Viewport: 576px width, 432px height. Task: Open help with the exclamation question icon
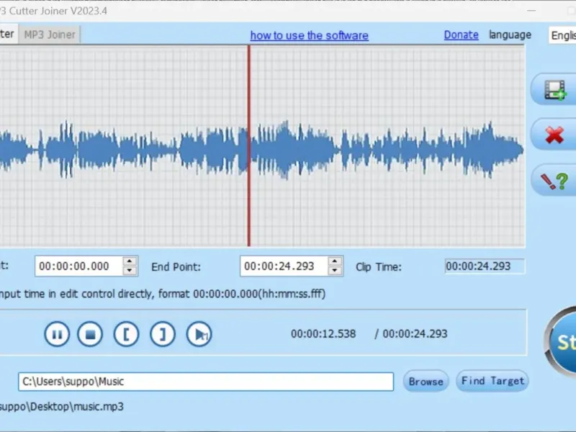coord(554,181)
